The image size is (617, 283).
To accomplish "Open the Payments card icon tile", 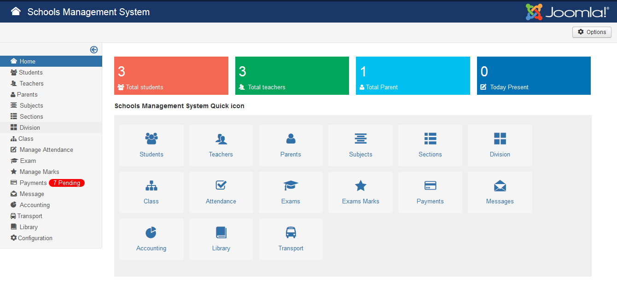I will tap(430, 192).
